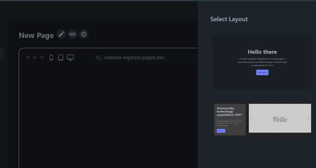The width and height of the screenshot is (316, 168).
Task: Click the carousel previous arrow
Action: (x=251, y=118)
